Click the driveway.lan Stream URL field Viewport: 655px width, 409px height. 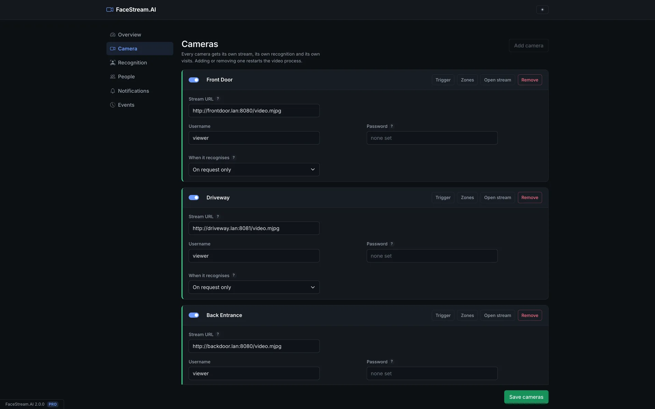[x=254, y=228]
